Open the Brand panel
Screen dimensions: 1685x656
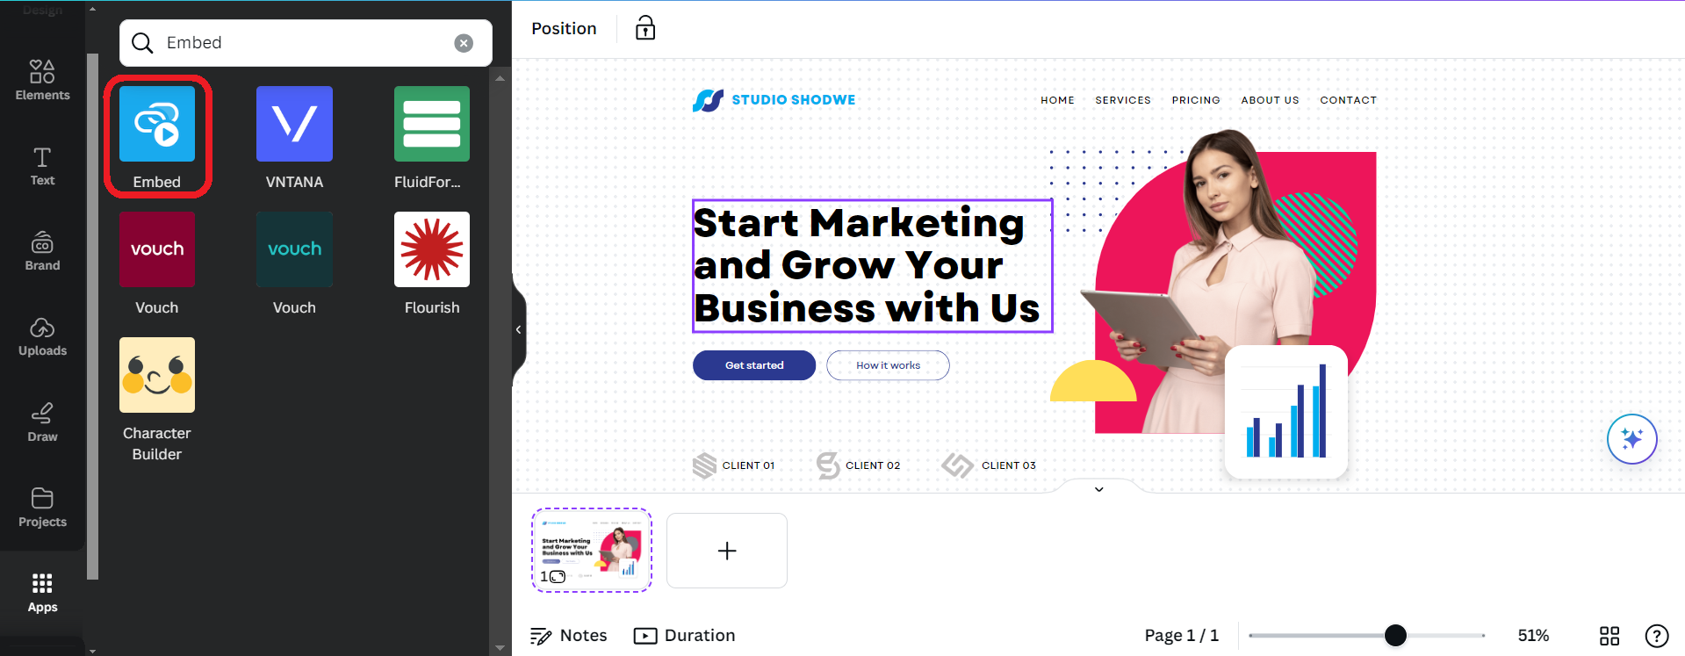coord(41,249)
